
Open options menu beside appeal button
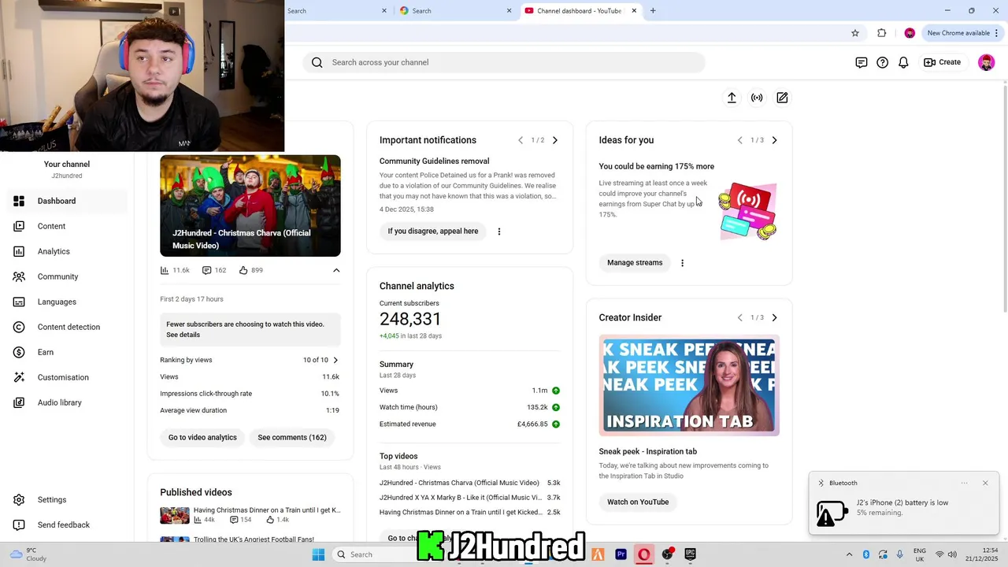pos(498,232)
